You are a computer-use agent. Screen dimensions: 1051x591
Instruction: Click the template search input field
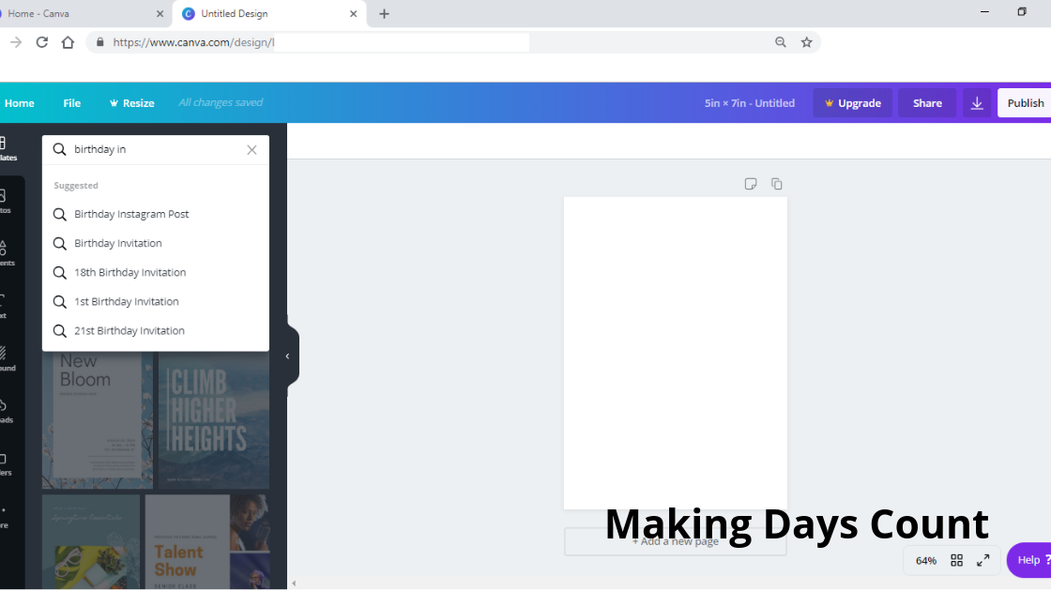[x=156, y=149]
